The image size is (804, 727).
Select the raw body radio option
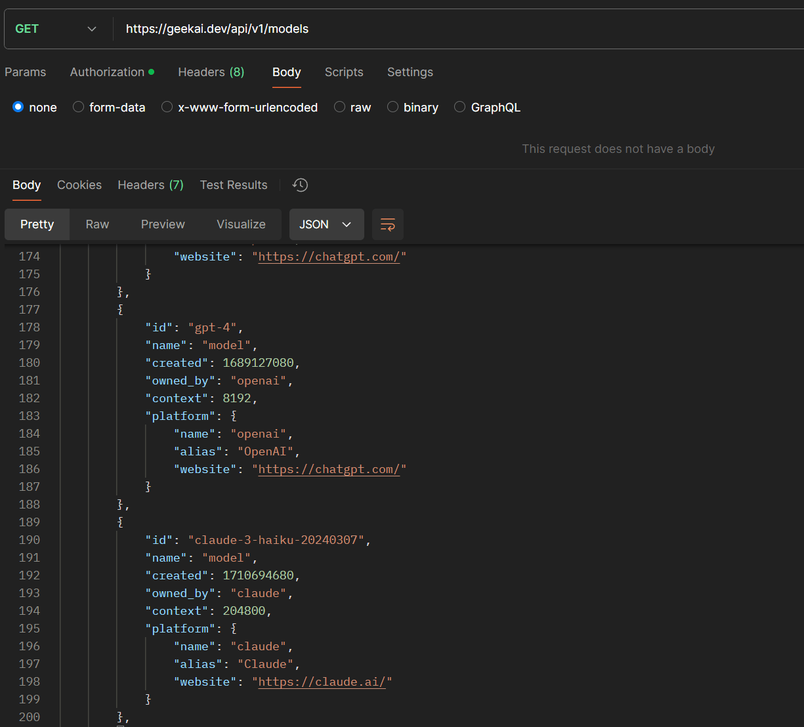coord(339,107)
